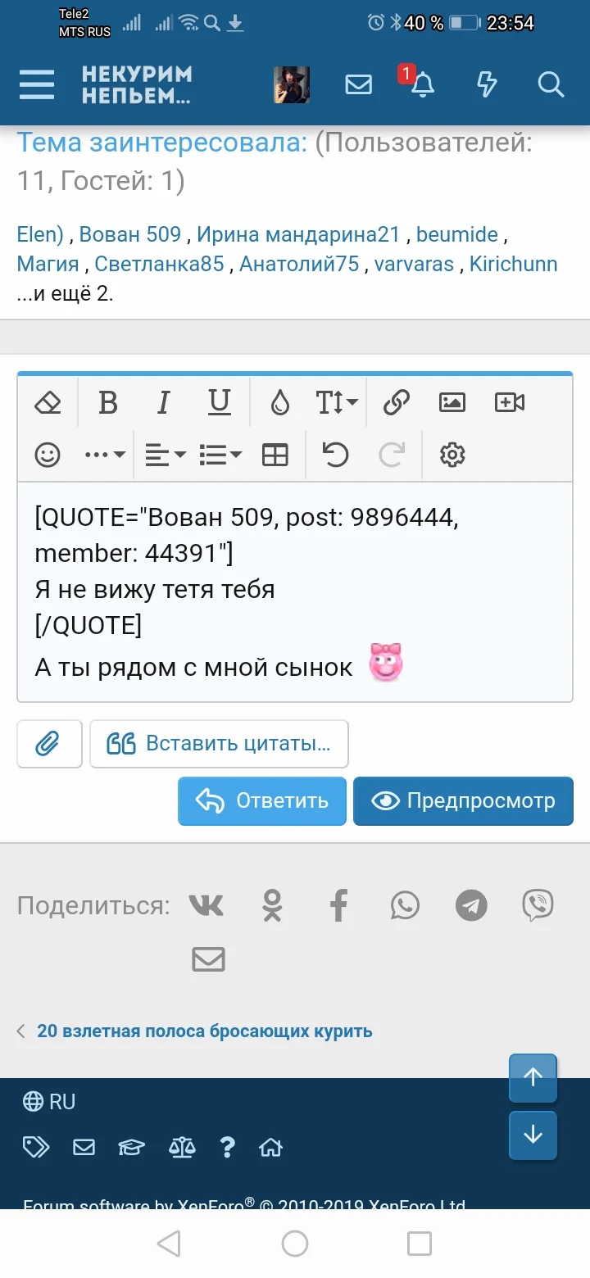Click the greyed redo arrow

pyautogui.click(x=392, y=454)
